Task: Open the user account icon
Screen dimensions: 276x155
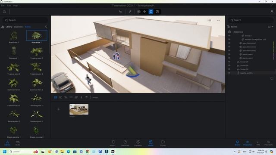Action: pyautogui.click(x=272, y=12)
